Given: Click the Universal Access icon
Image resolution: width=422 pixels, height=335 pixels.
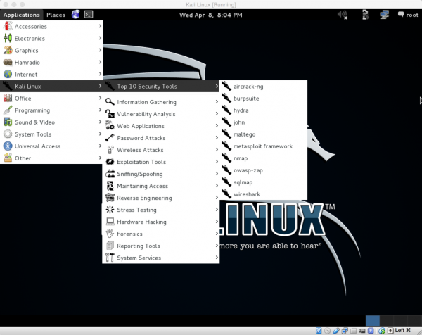Looking at the screenshot, I should 8,146.
